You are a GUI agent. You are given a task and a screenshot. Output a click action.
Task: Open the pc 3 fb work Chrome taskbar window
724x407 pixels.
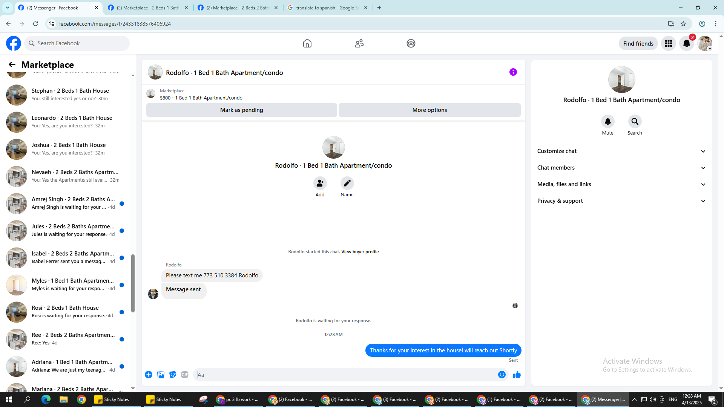point(238,399)
